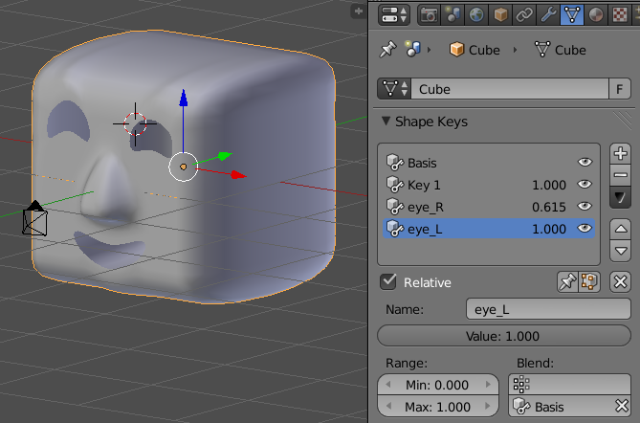Click the Max: 1.000 field
640x423 pixels.
pos(438,407)
